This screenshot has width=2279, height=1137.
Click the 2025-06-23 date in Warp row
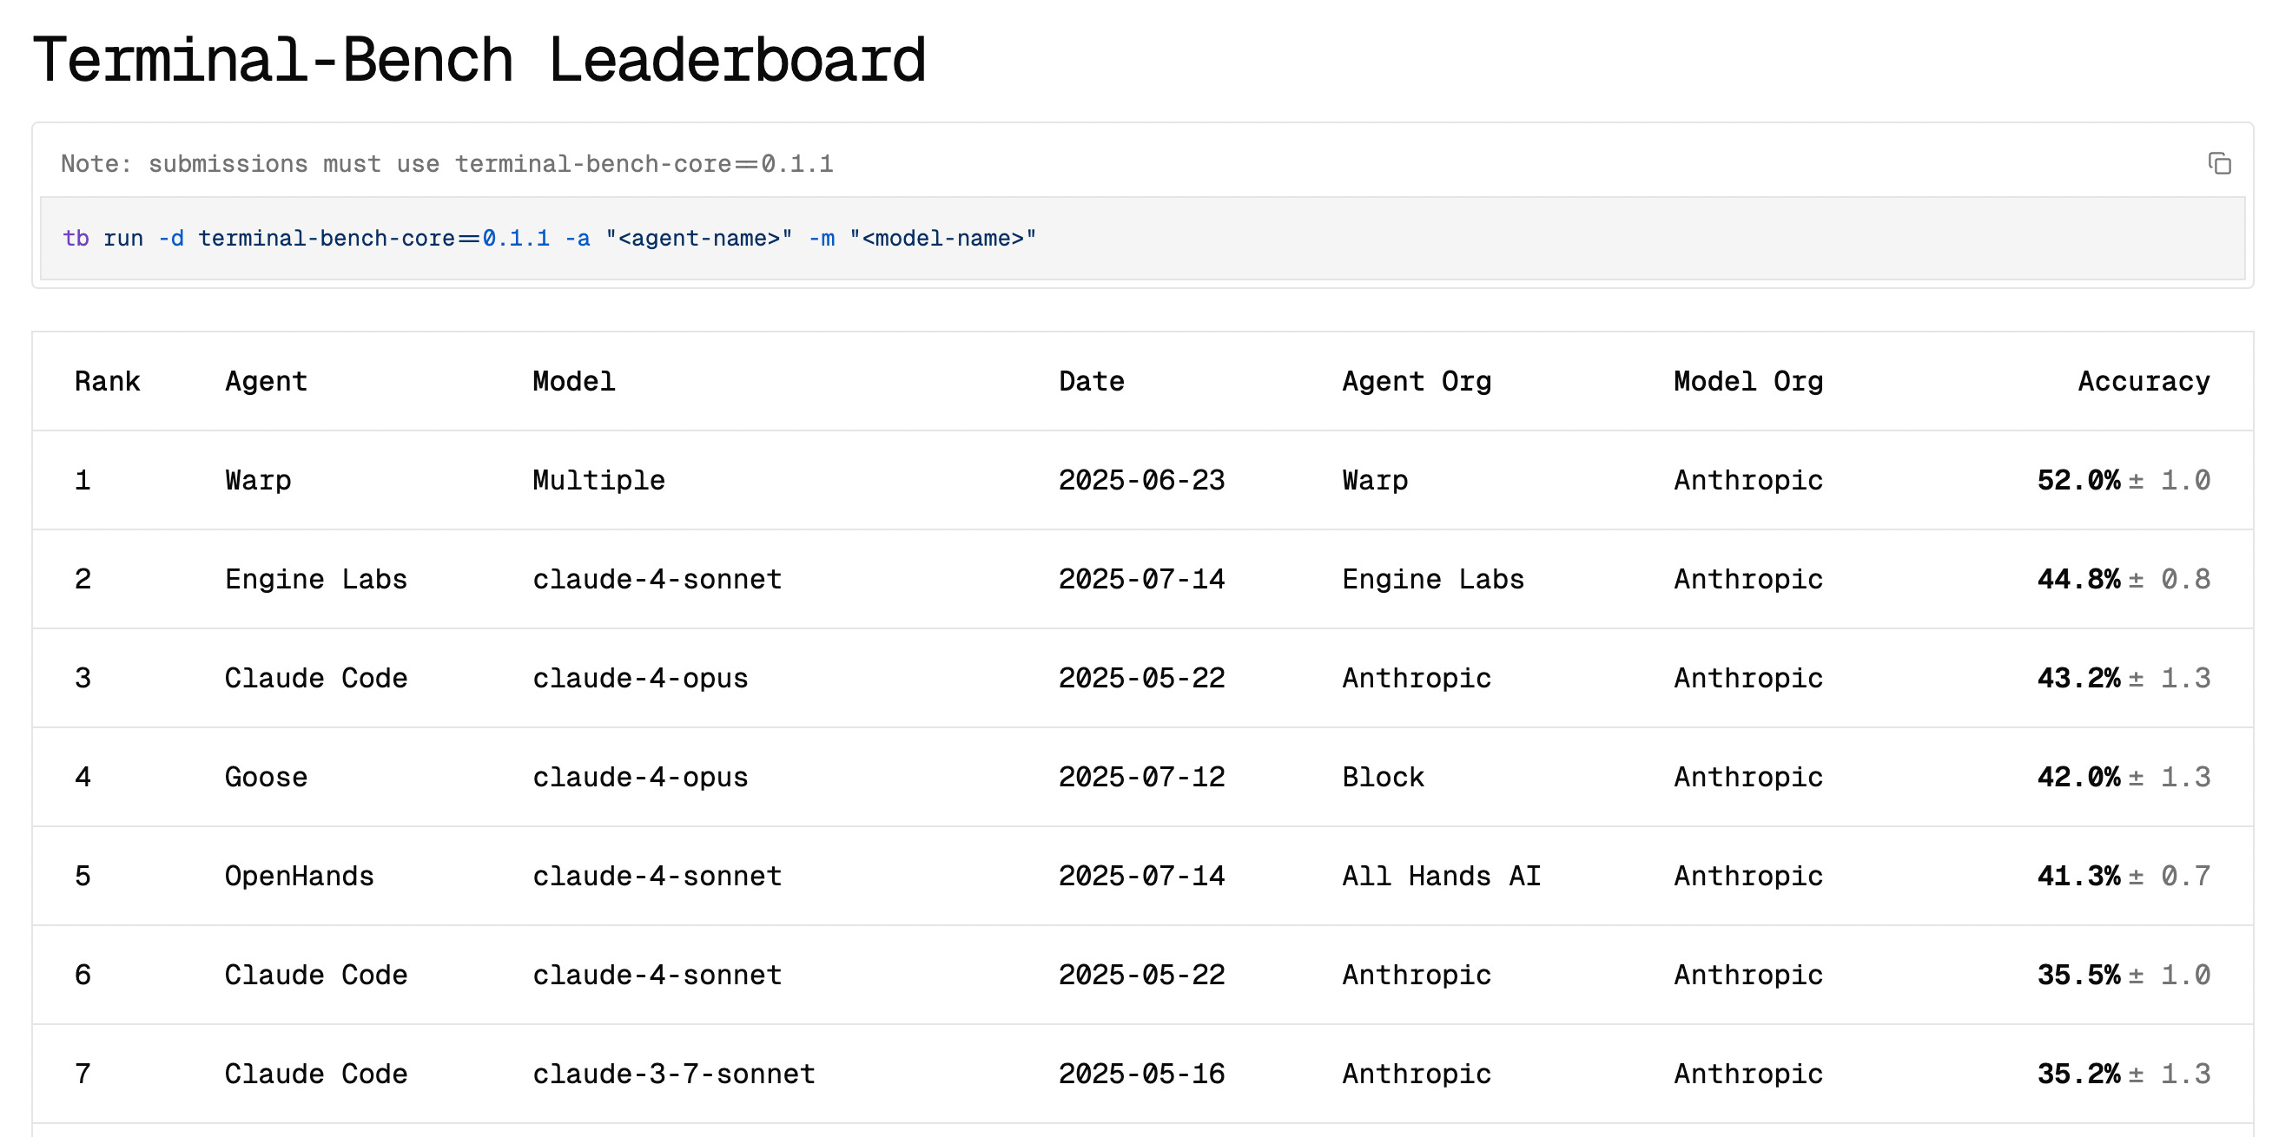pyautogui.click(x=1141, y=480)
